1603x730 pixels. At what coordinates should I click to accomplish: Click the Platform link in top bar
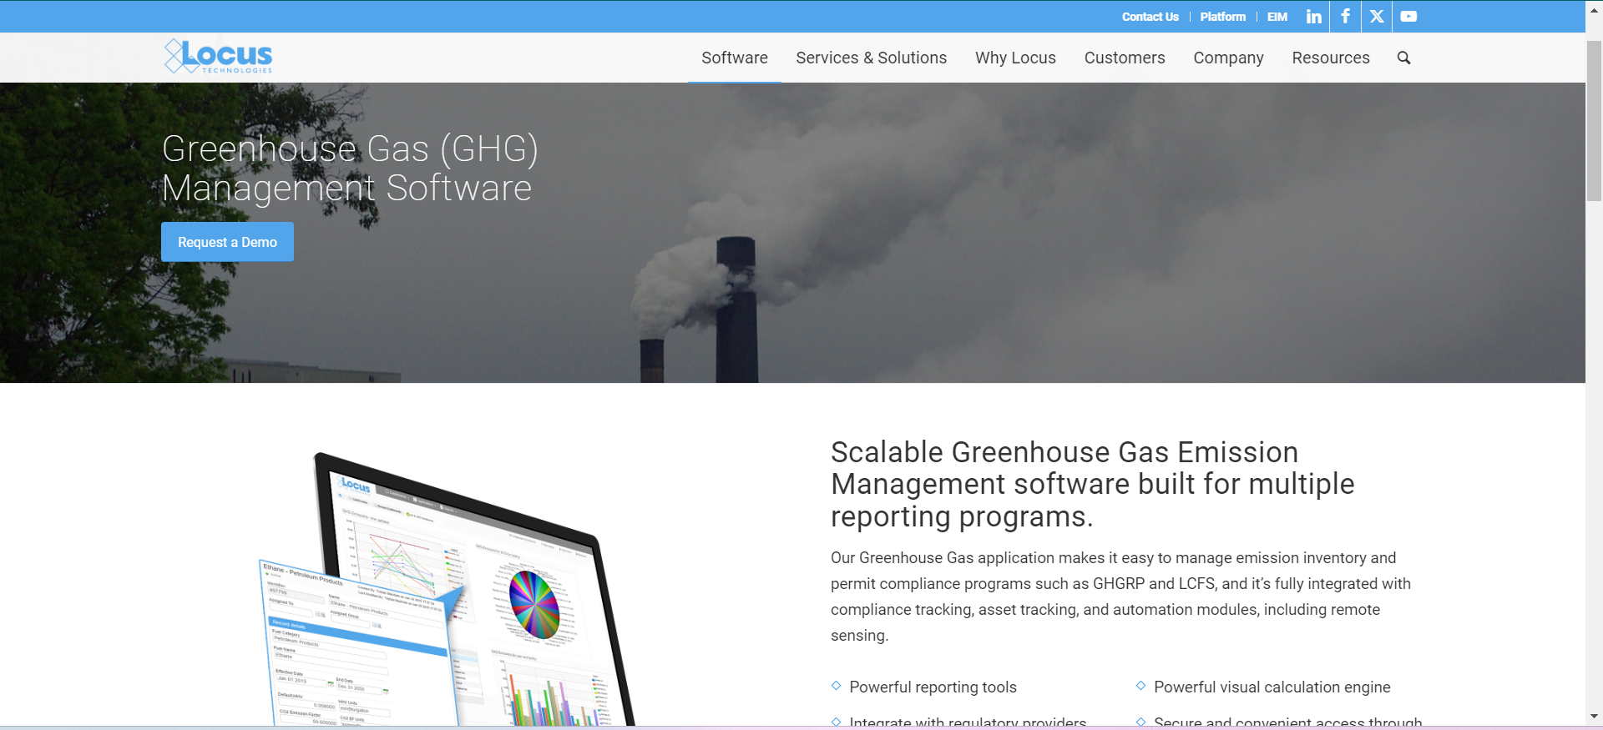point(1222,17)
